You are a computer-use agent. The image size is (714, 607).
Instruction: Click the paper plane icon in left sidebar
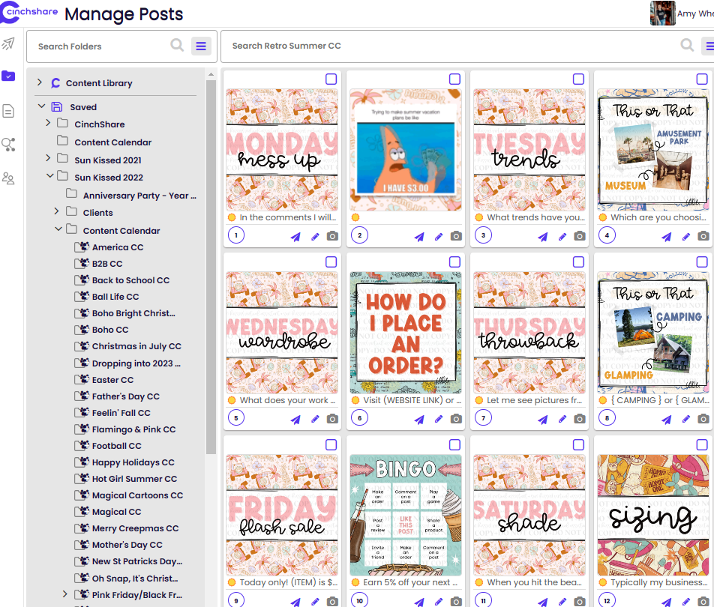point(8,43)
